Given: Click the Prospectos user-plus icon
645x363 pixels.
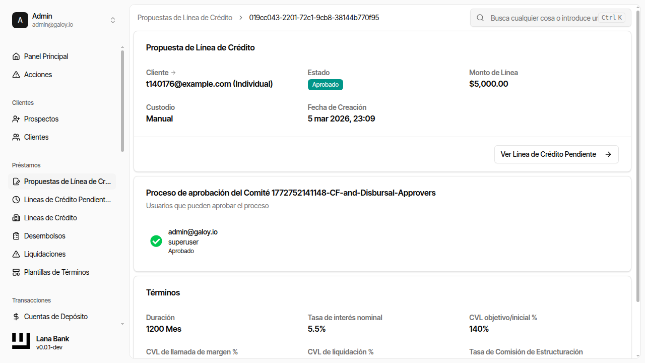Looking at the screenshot, I should click(16, 119).
